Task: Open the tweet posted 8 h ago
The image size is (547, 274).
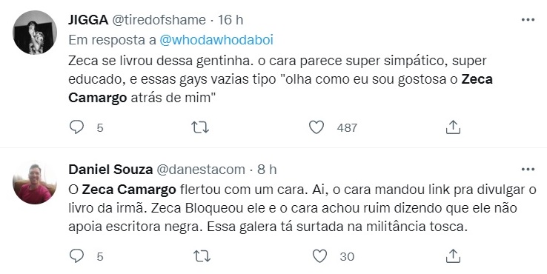Action: pyautogui.click(x=267, y=170)
